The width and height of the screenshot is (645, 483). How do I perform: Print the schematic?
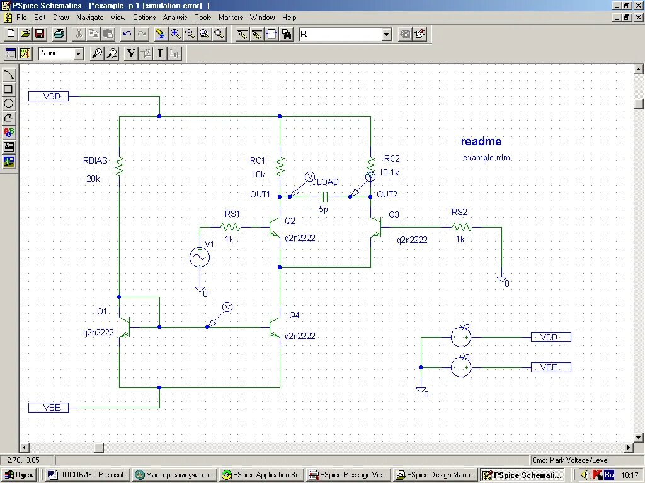[x=59, y=34]
